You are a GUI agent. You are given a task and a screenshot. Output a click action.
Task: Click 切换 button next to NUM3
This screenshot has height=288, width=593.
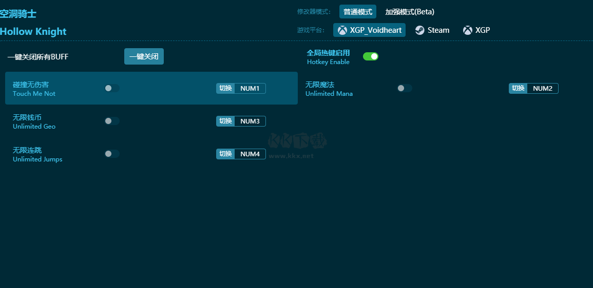tap(225, 121)
